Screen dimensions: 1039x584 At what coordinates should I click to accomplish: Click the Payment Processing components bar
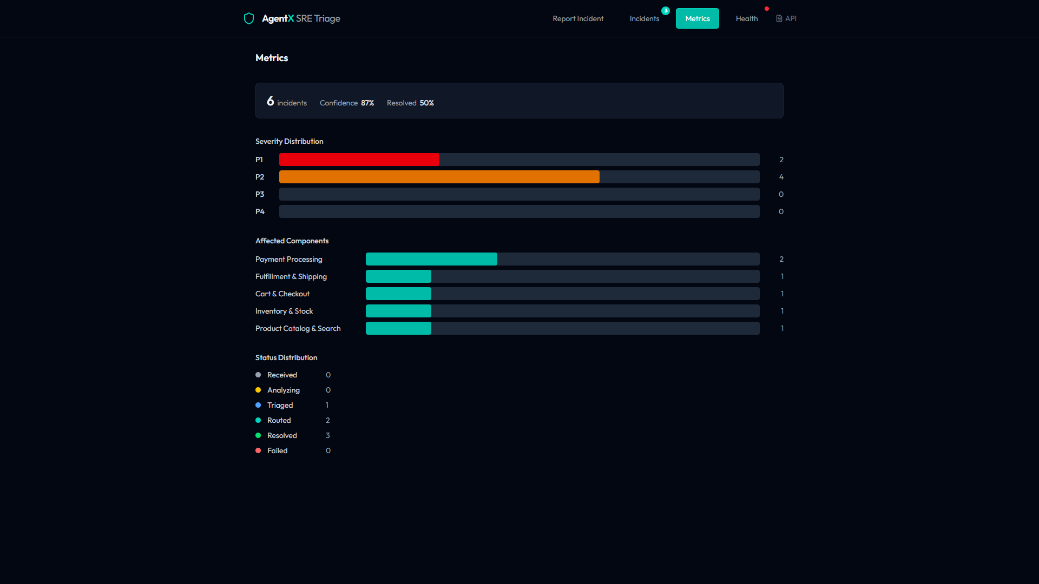coord(431,259)
